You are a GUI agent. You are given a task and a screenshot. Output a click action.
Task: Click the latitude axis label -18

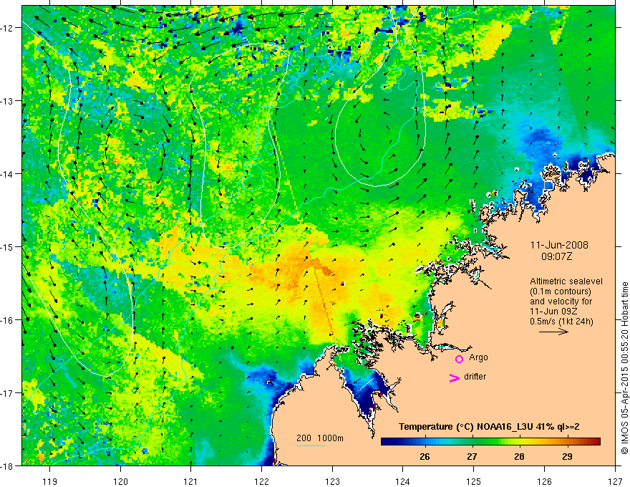pyautogui.click(x=7, y=466)
